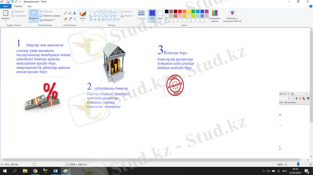
Task: Select the Color picker eyedropper tool
Action: (x=70, y=19)
